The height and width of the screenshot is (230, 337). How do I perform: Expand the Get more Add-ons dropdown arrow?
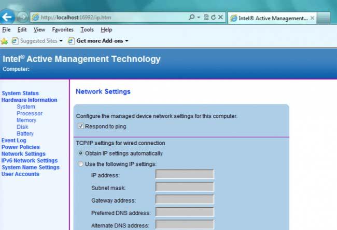point(127,41)
